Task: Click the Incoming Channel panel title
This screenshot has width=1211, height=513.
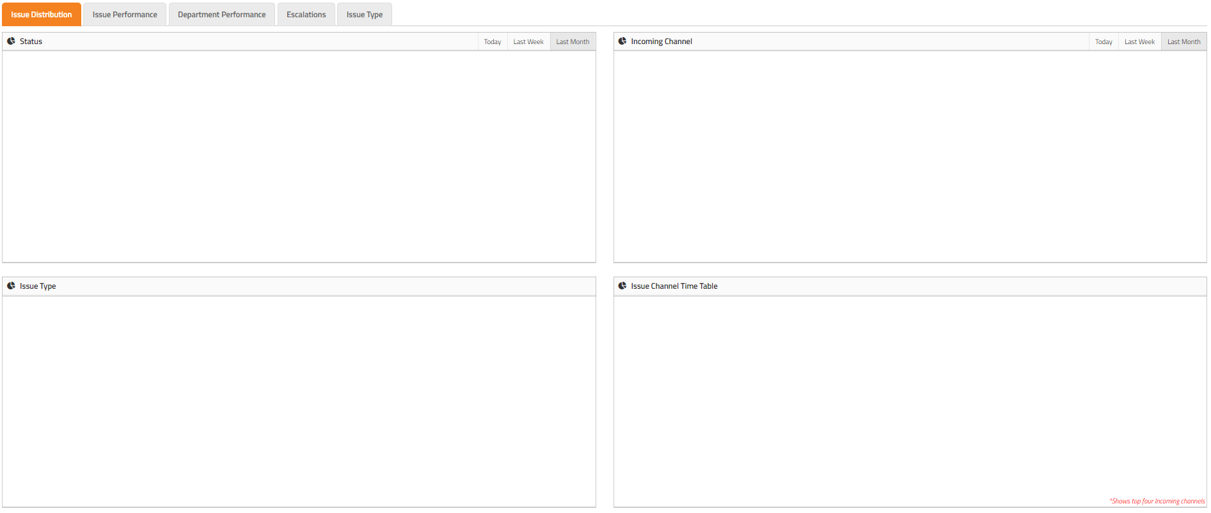Action: [661, 42]
